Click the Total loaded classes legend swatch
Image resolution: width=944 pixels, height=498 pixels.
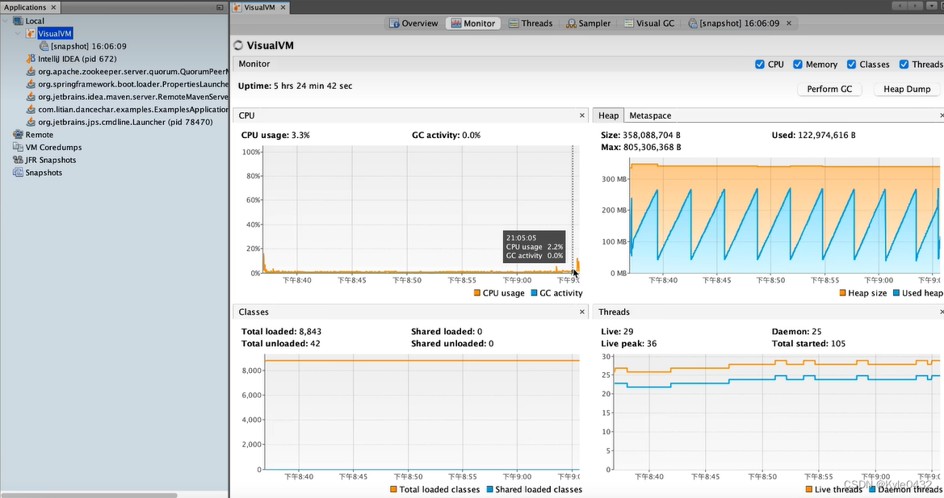(393, 490)
